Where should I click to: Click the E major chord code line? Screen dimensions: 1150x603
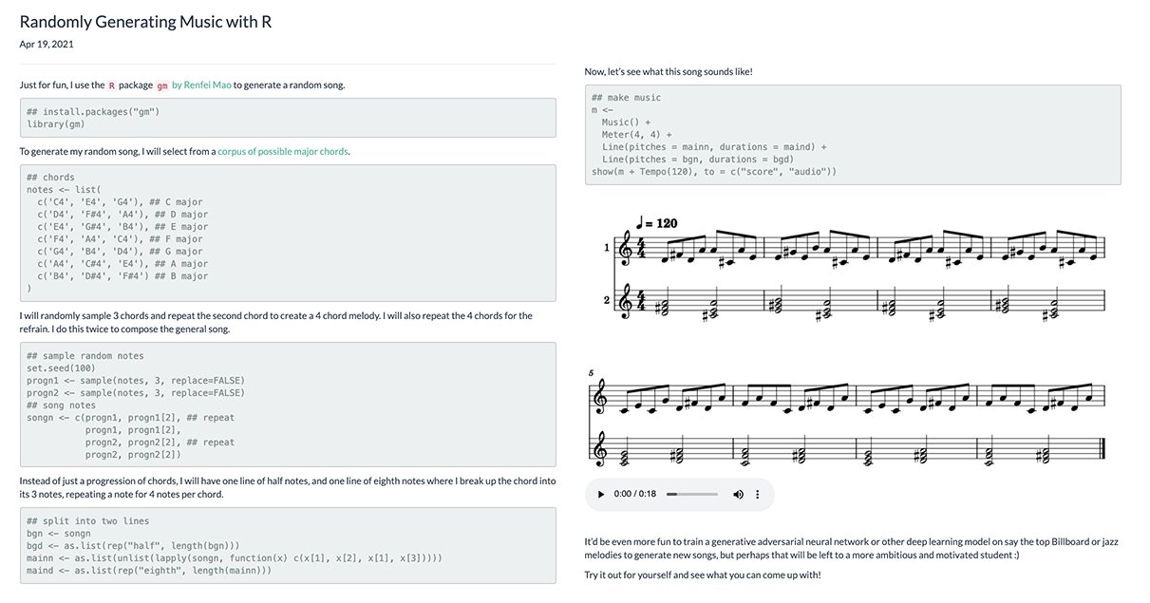pos(123,226)
